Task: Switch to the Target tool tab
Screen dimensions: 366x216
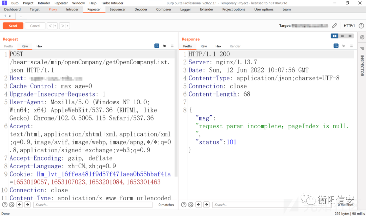Action: click(35, 9)
